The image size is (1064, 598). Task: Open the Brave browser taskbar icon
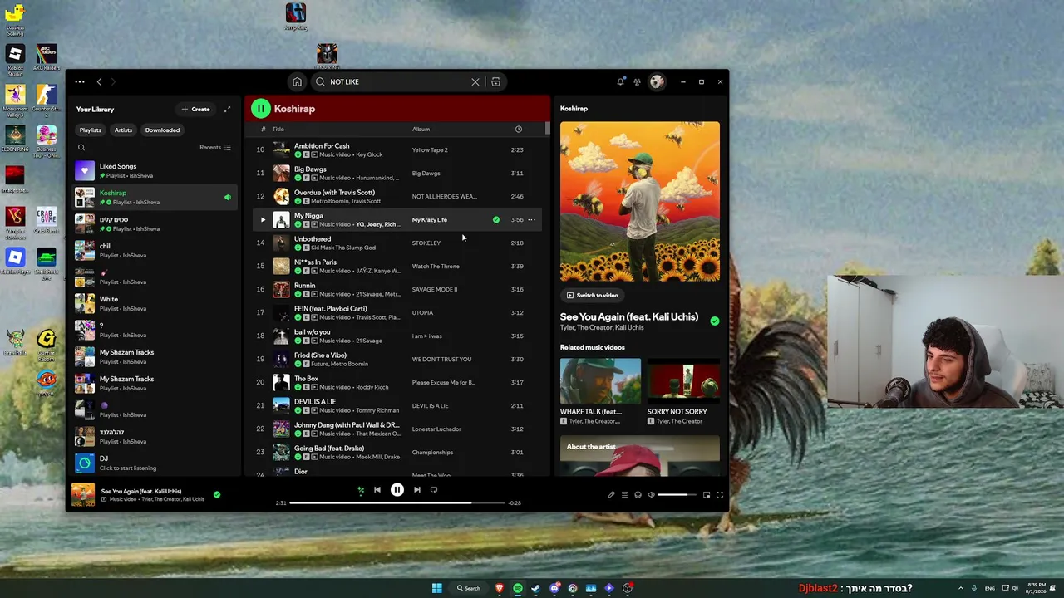(500, 588)
